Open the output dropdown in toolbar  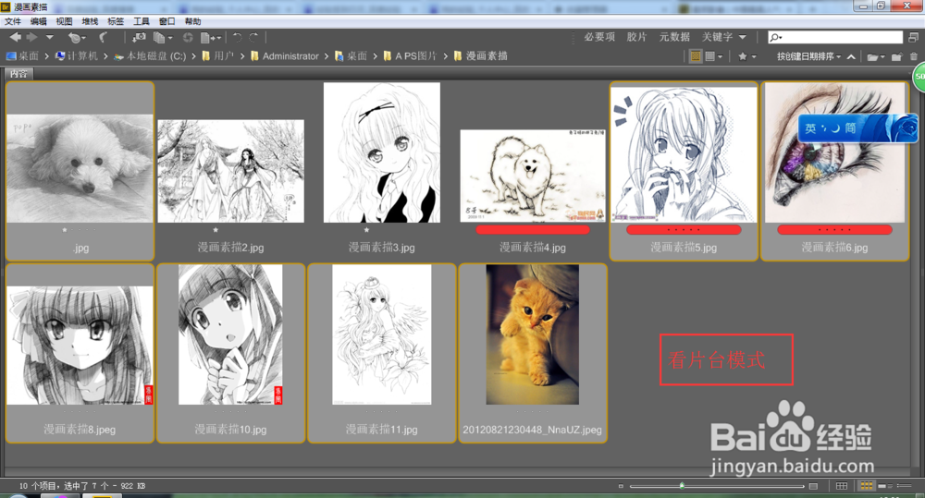210,38
